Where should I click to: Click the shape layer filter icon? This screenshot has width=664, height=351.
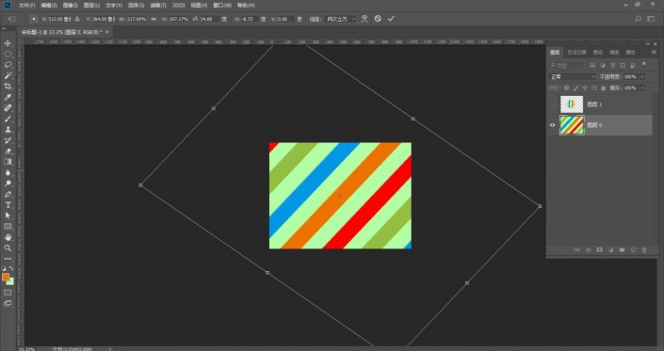[x=623, y=65]
